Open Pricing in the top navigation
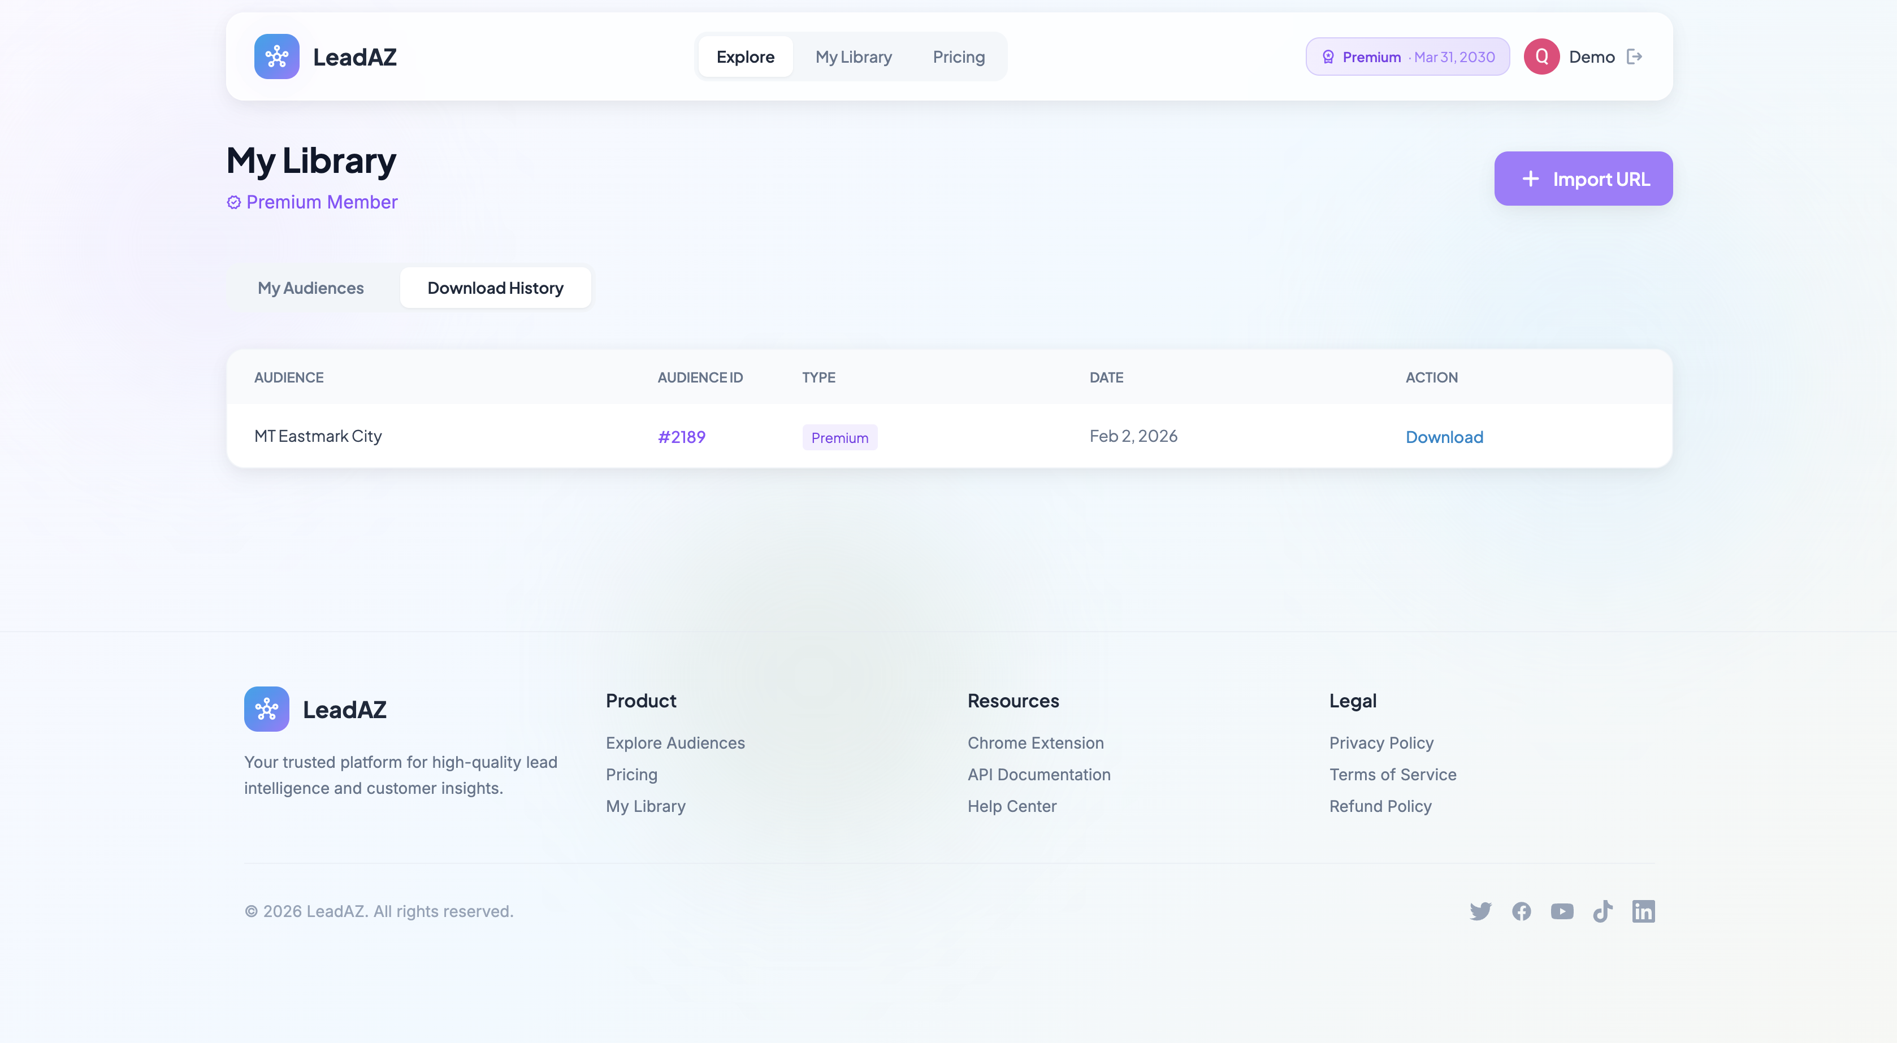Image resolution: width=1897 pixels, height=1043 pixels. (958, 57)
